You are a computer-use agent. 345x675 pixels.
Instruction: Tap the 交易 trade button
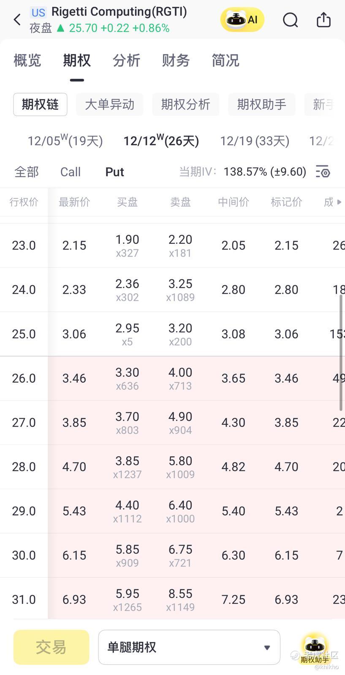[x=51, y=647]
